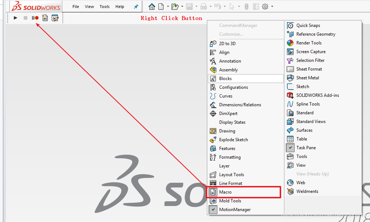The image size is (370, 222).
Task: Create a New document
Action: (x=161, y=7)
